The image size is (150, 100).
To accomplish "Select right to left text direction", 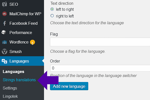I will (x=52, y=16).
